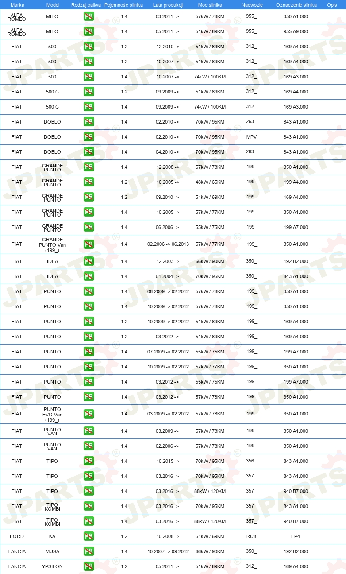Click the Model column header

[x=53, y=5]
